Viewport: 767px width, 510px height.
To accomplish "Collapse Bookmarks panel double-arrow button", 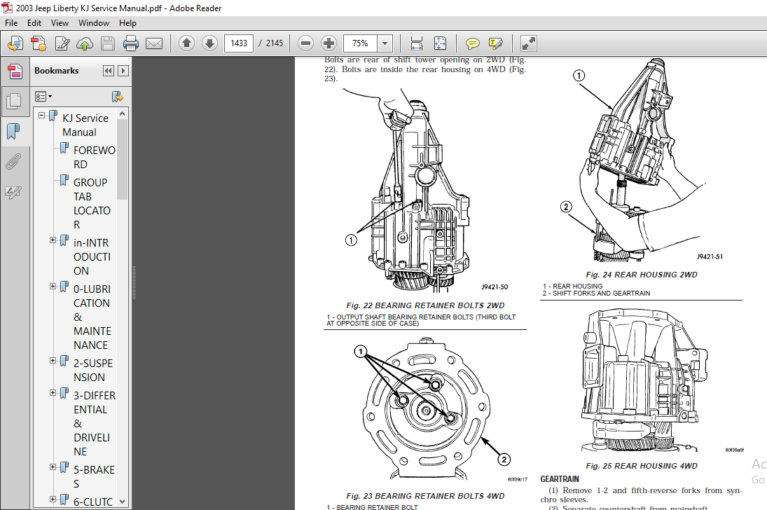I will coord(108,71).
